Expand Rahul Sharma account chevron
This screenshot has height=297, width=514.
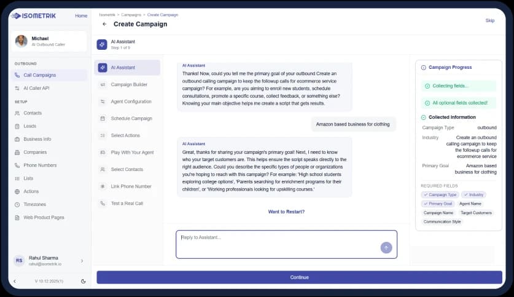pos(82,261)
